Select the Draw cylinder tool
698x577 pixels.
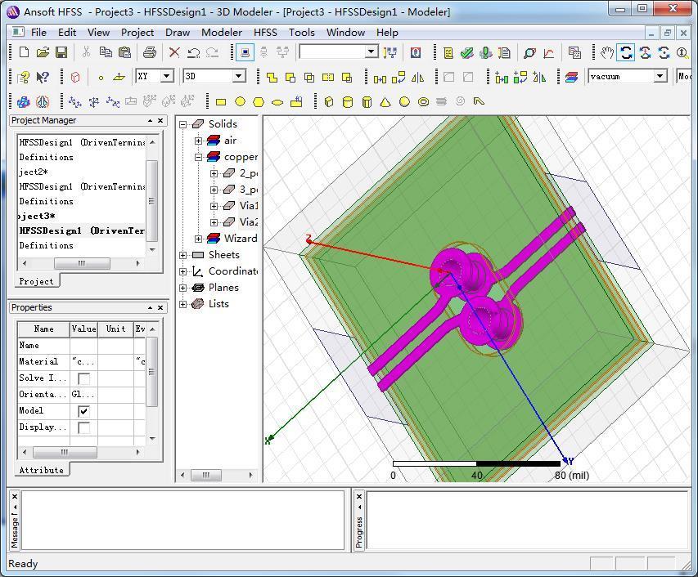coord(348,102)
